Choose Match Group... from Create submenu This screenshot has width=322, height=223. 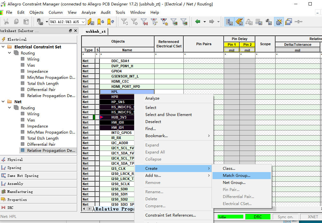click(x=242, y=176)
